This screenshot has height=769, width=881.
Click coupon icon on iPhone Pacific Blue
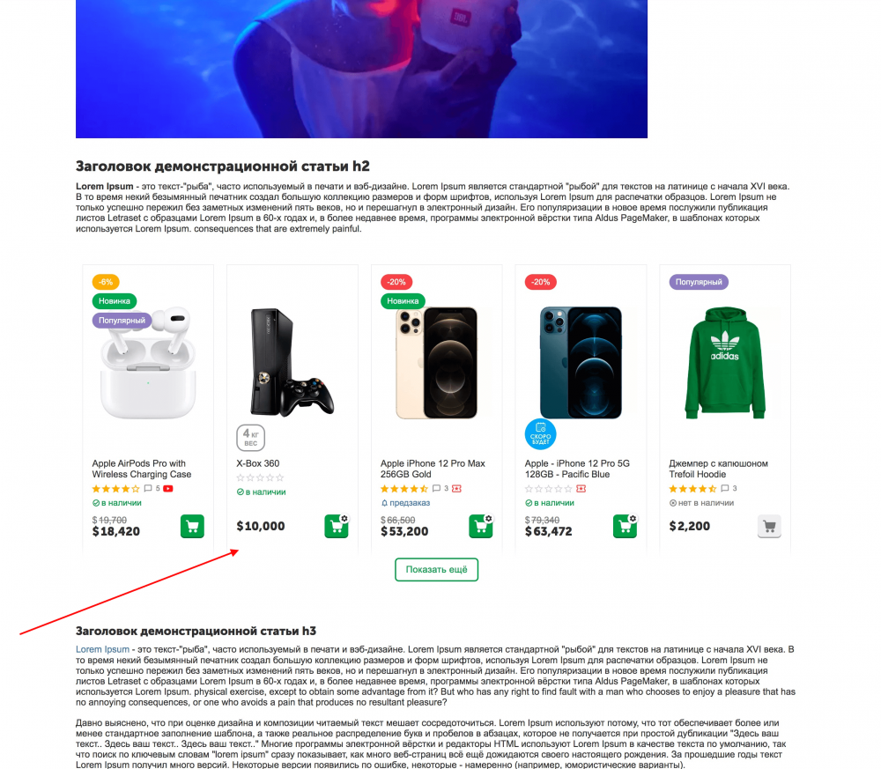581,489
